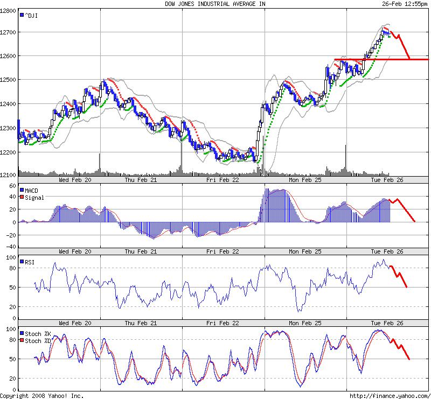Viewport: 431px width, 399px height.
Task: Select the Signal legend label
Action: tap(34, 198)
